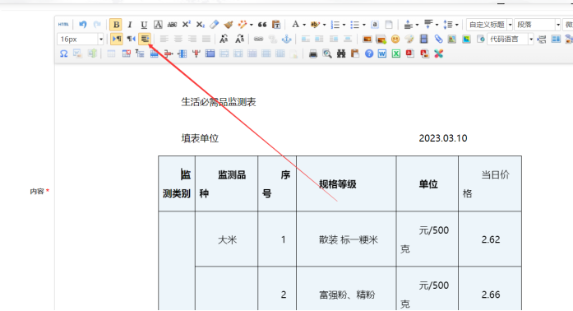Import Word document icon
This screenshot has height=311, width=573.
[382, 53]
